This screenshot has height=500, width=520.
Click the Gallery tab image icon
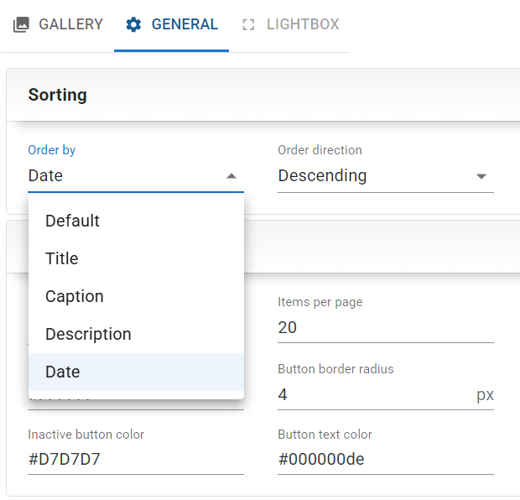[x=21, y=24]
